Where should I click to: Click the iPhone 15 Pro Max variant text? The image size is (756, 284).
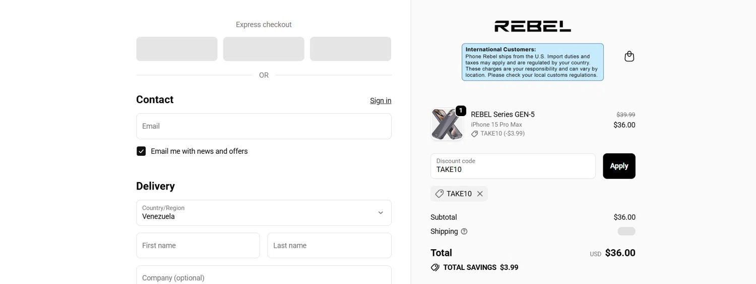point(496,125)
